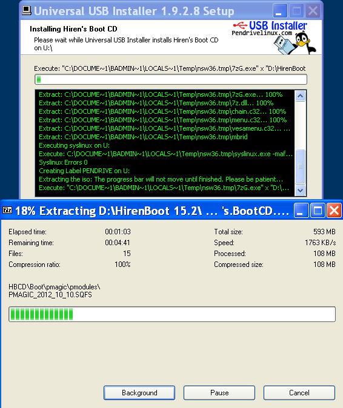Screen dimensions: 343x408
Task: Open the Pendrivelinux.com text link
Action: (261, 33)
